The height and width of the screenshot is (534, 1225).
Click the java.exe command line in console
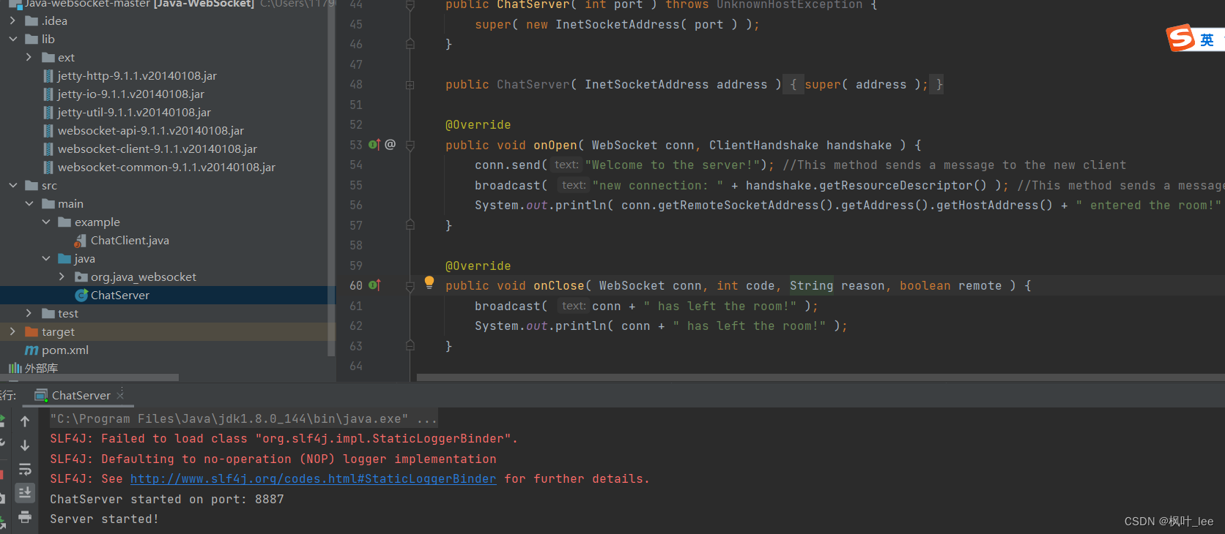coord(244,418)
